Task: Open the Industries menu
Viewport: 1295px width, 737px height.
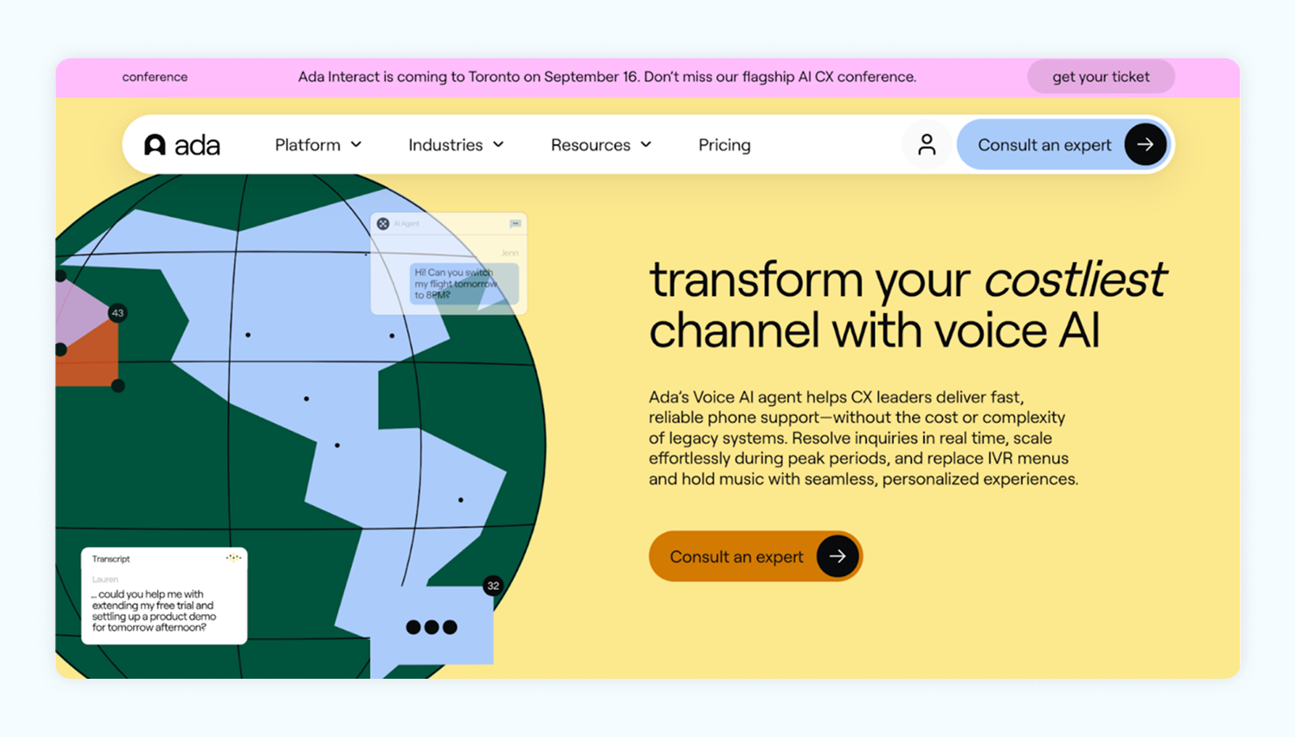Action: [x=456, y=145]
